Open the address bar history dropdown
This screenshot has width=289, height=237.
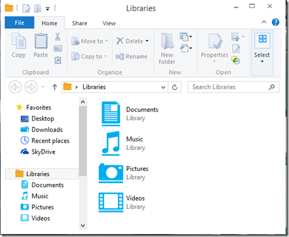click(163, 87)
